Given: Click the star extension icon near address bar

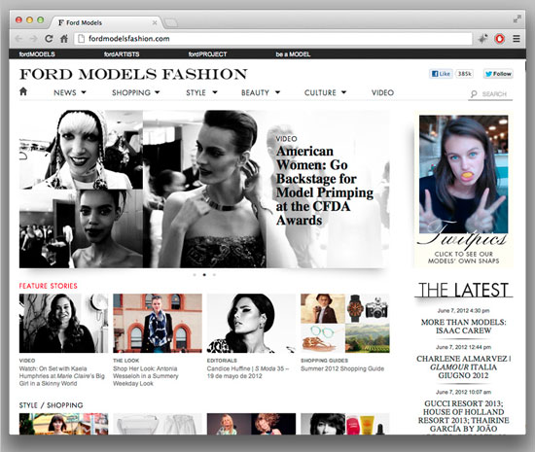Looking at the screenshot, I should coord(482,39).
